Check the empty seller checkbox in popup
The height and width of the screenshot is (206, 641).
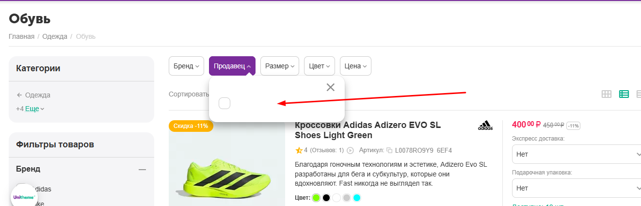(224, 103)
